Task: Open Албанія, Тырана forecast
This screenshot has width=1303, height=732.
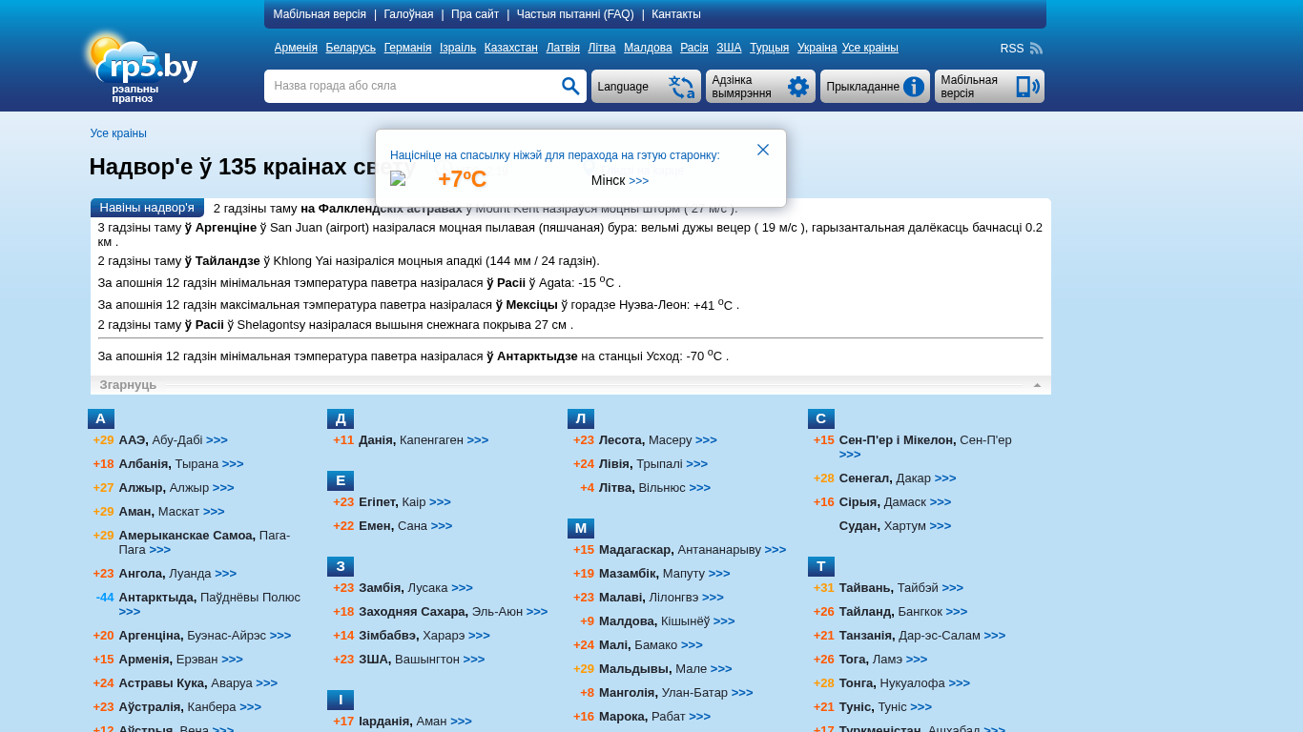Action: tap(181, 464)
